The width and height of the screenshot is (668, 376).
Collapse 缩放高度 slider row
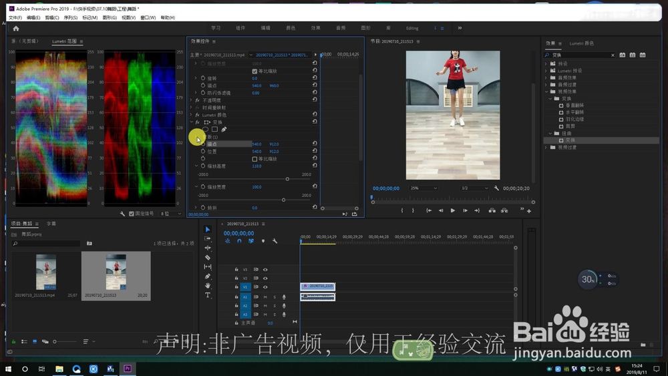[x=196, y=166]
